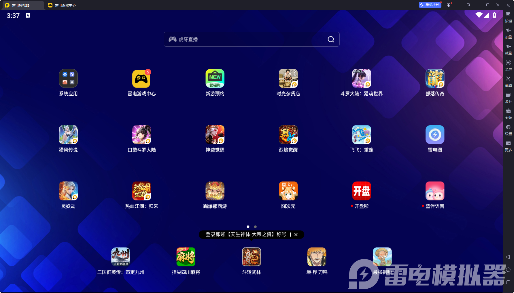Image resolution: width=514 pixels, height=293 pixels.
Task: Launch the 开盘啦 app
Action: [x=362, y=191]
